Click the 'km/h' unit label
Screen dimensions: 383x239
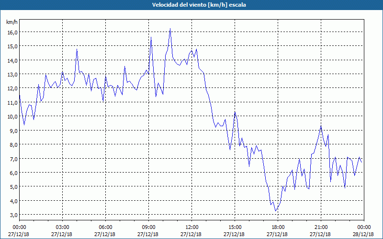[11, 22]
